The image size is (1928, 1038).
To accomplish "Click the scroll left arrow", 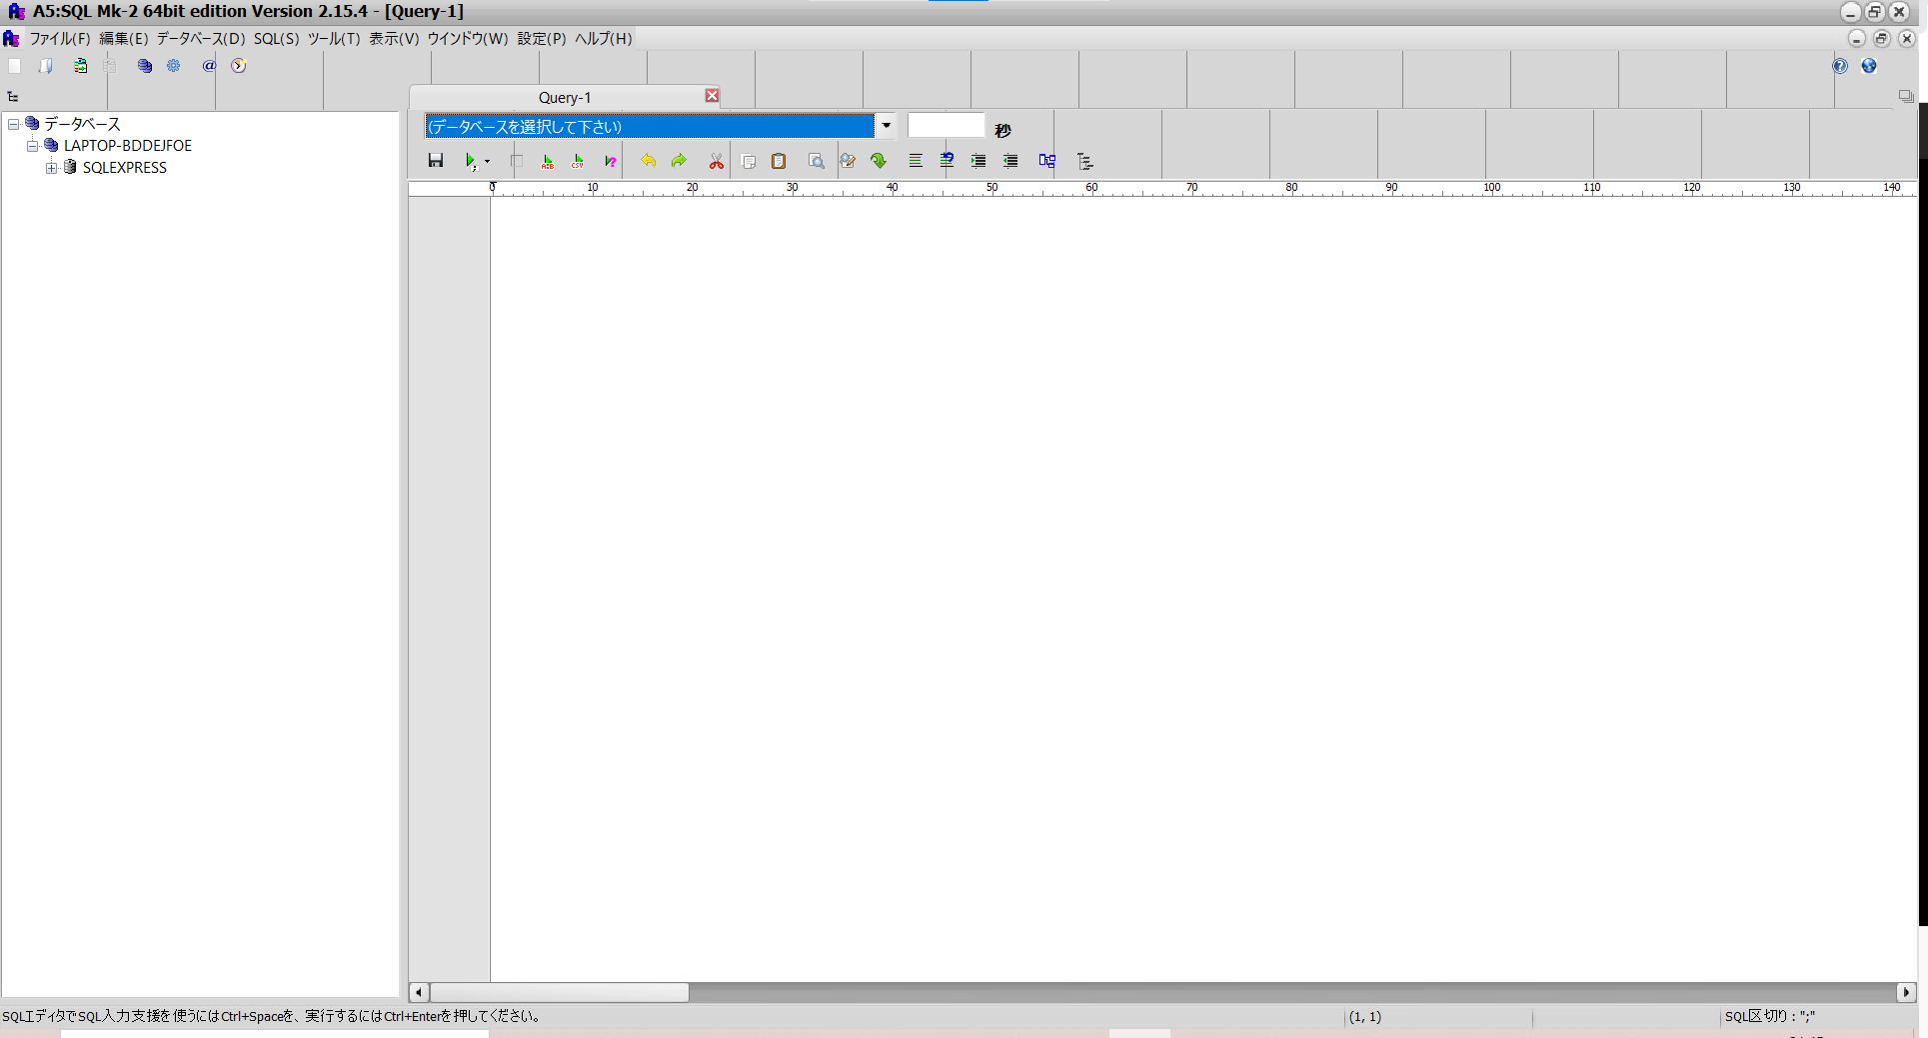I will pos(419,992).
